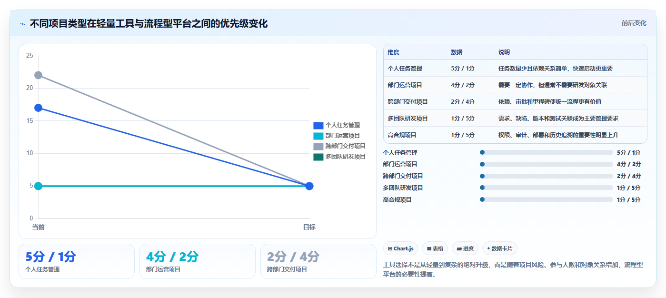Viewport: 666px width, 298px height.
Task: Click the footnote text starting 工具选择不是从轻量到复杂
Action: coord(513,269)
